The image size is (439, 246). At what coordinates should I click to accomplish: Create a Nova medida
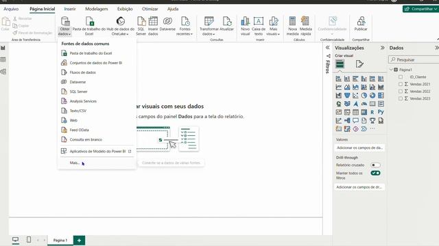pyautogui.click(x=292, y=26)
